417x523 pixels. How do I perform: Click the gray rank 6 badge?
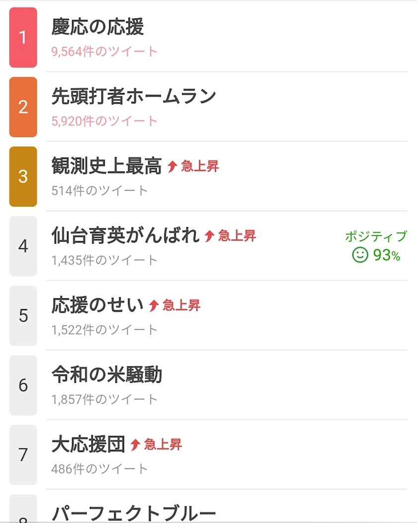(x=23, y=385)
